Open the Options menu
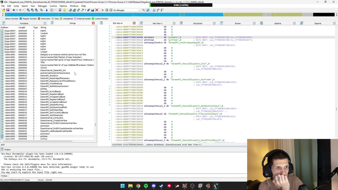The height and width of the screenshot is (190, 338). point(63,6)
